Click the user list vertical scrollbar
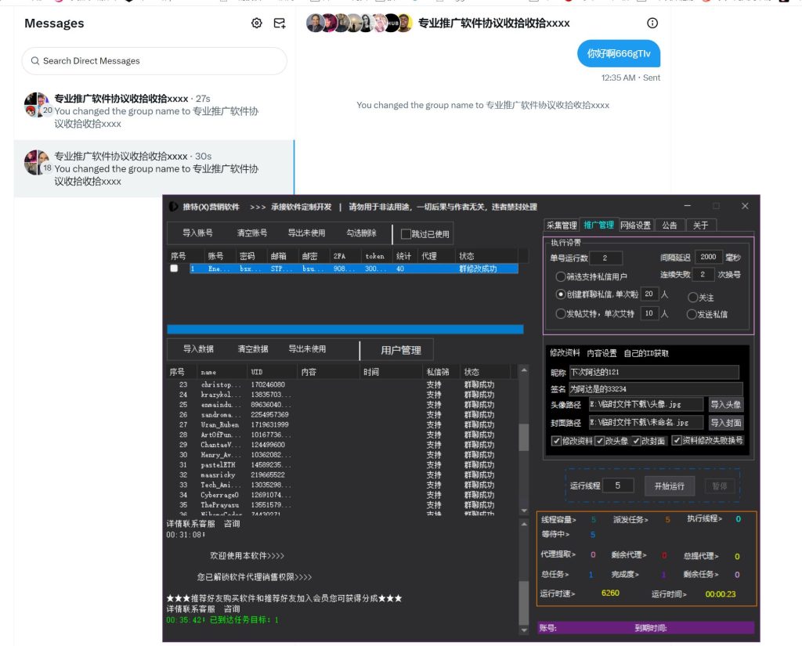 (524, 437)
